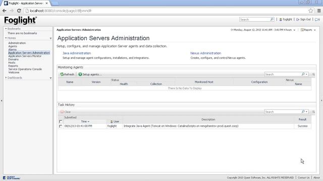This screenshot has width=323, height=181.
Task: Open Application Servers Monitor
Action: click(x=25, y=56)
